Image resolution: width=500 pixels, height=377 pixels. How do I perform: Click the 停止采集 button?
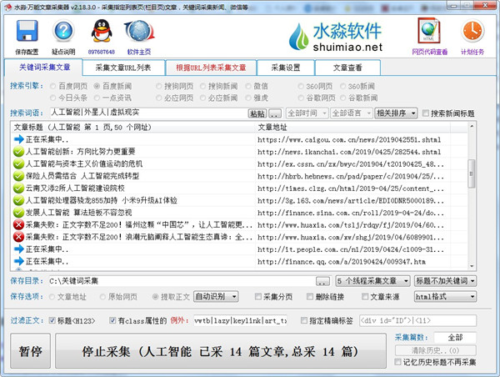(x=221, y=351)
